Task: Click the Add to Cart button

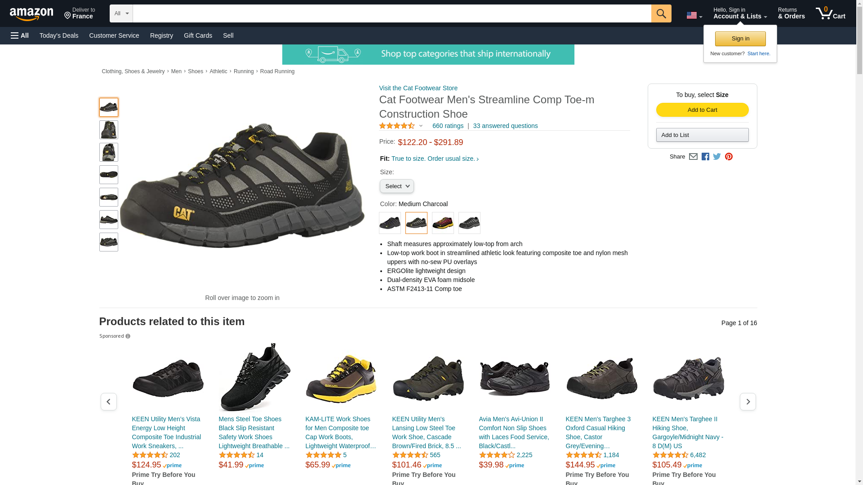Action: pyautogui.click(x=702, y=110)
